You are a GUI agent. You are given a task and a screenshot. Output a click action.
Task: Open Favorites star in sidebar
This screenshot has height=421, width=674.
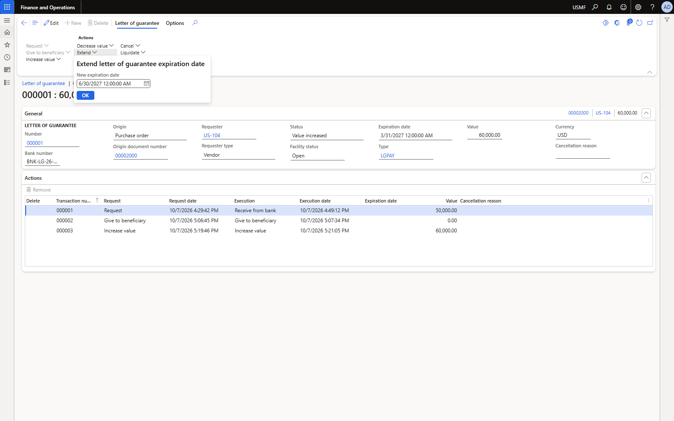click(7, 45)
